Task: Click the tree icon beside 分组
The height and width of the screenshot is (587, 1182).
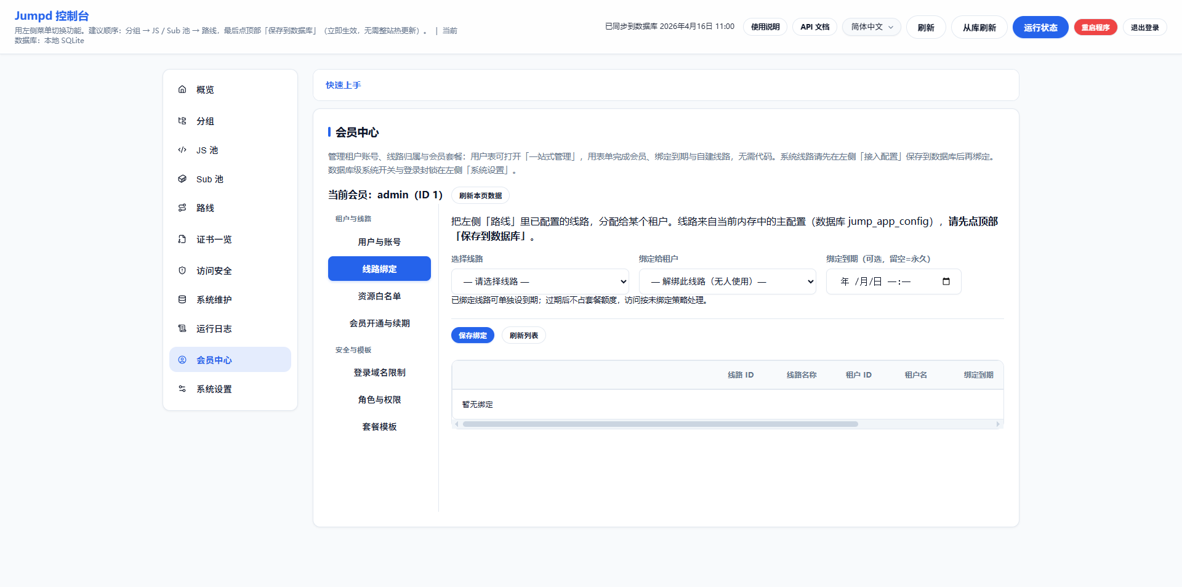Action: tap(182, 121)
